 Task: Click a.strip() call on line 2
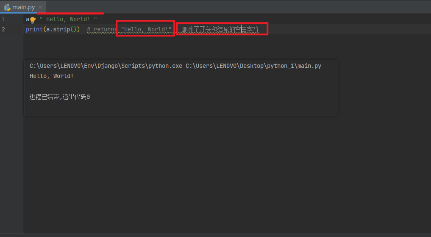61,29
